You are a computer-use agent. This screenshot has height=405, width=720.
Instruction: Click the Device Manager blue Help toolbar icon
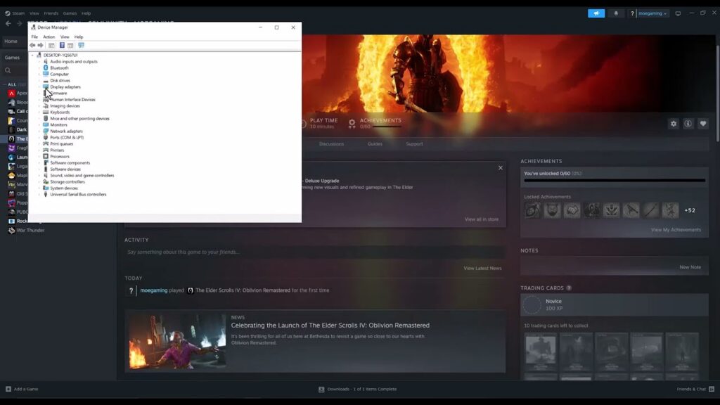62,46
